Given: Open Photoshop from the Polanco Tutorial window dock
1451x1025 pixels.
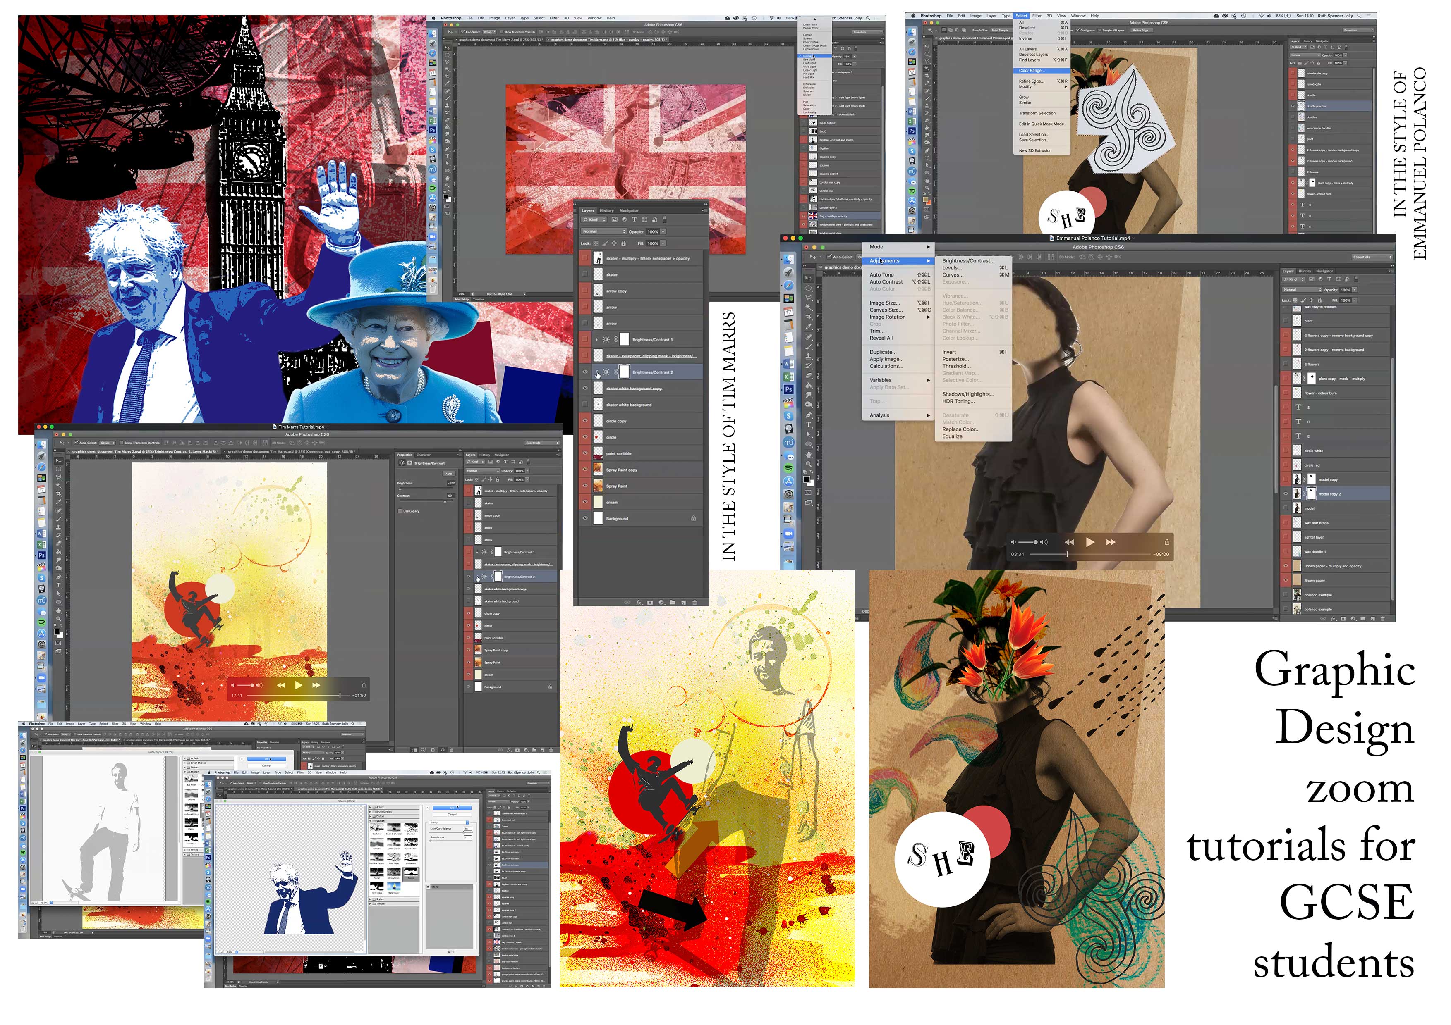Looking at the screenshot, I should pos(789,390).
